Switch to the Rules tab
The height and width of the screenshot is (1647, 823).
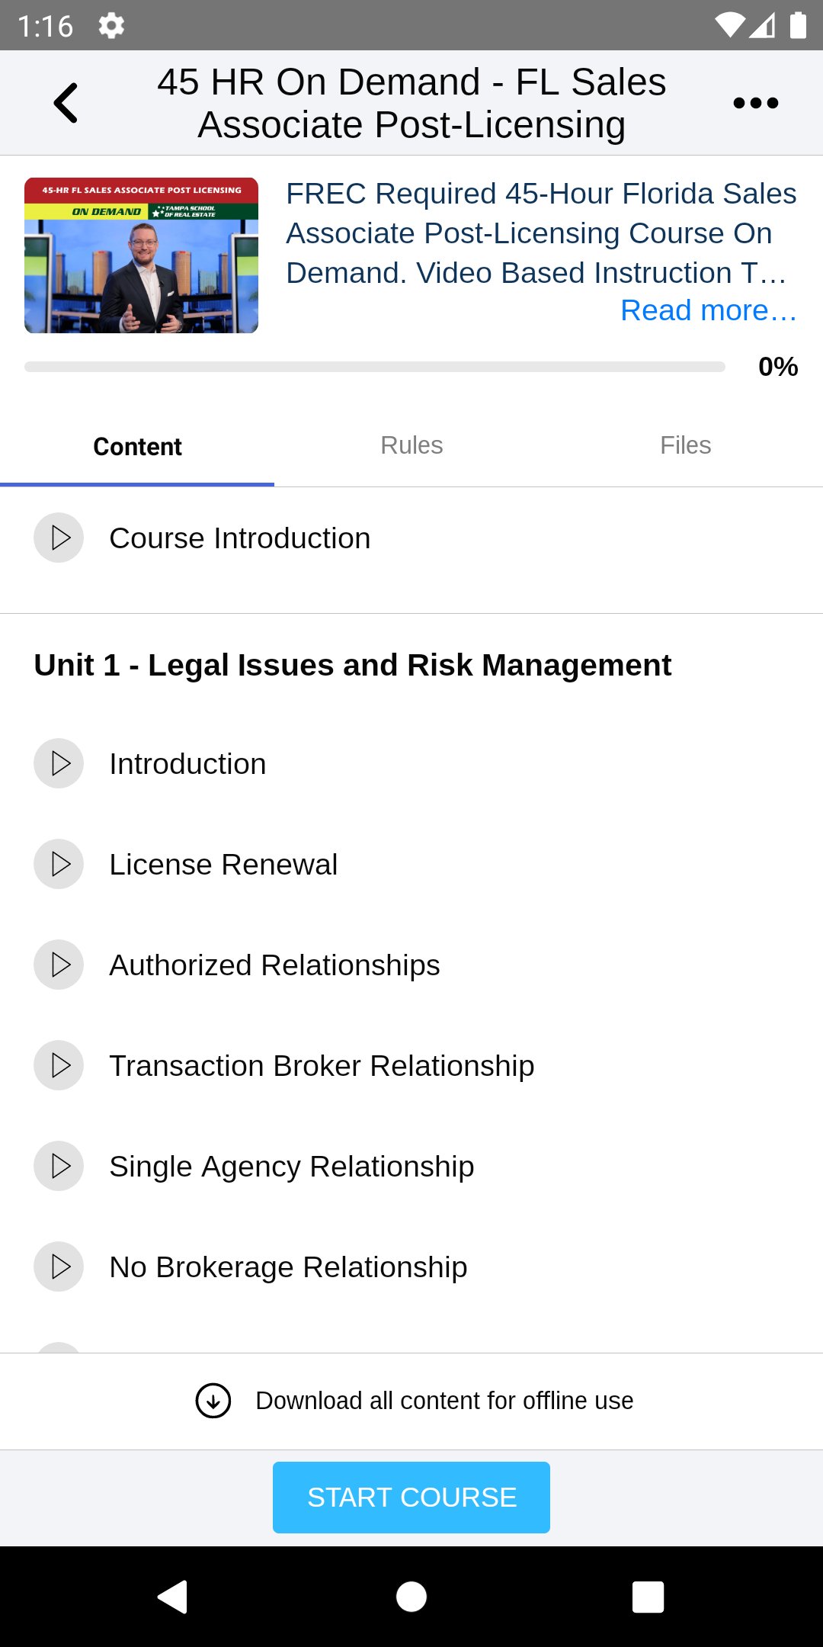click(411, 445)
